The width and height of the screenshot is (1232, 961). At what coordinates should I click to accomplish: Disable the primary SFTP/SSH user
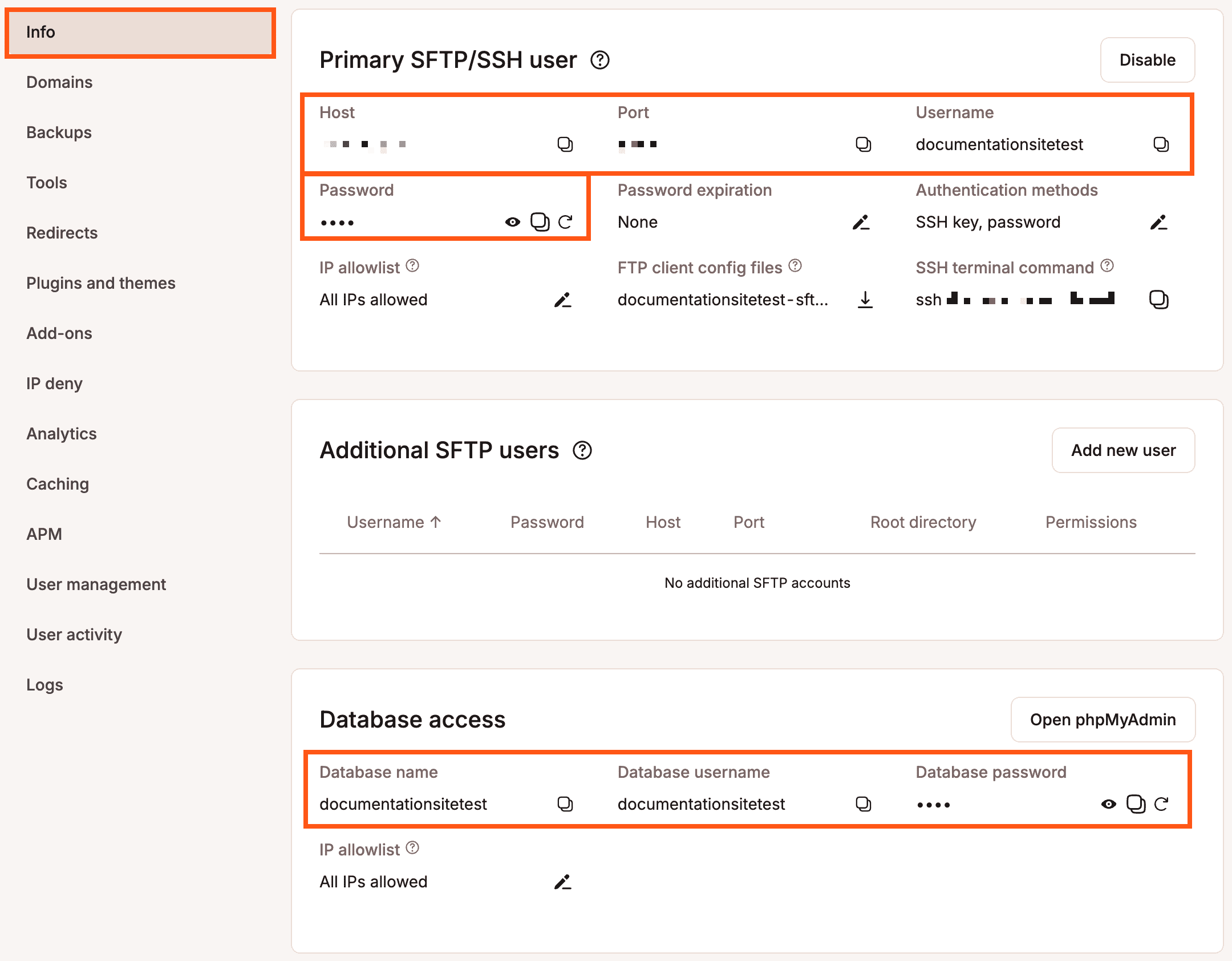[x=1147, y=60]
